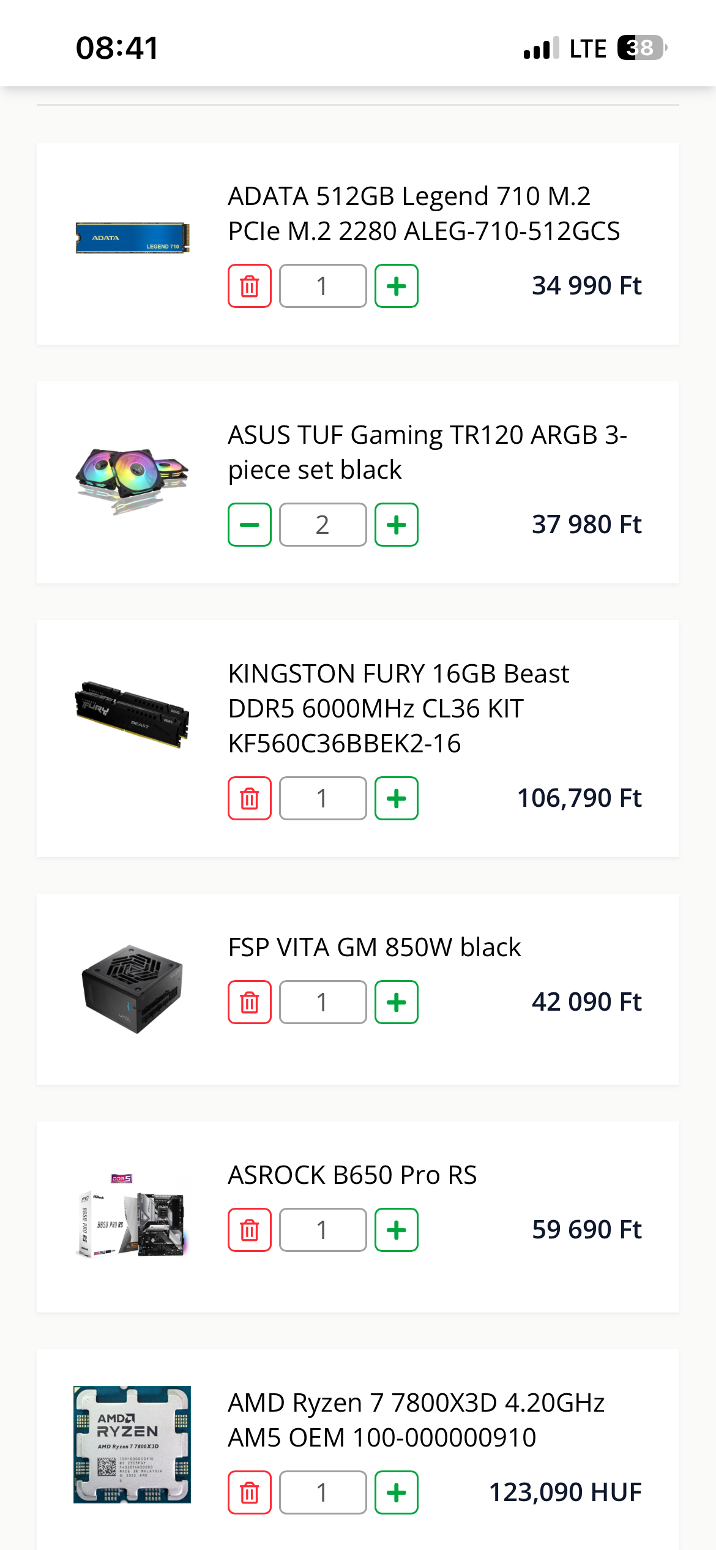
Task: Focus the Kingston FURY quantity input box
Action: coord(323,798)
